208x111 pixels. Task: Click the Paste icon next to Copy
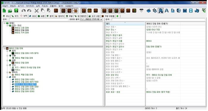[x=49, y=11]
